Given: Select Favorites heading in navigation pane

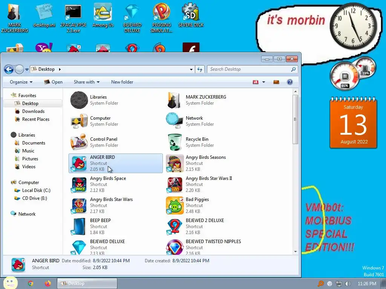Looking at the screenshot, I should click(27, 95).
